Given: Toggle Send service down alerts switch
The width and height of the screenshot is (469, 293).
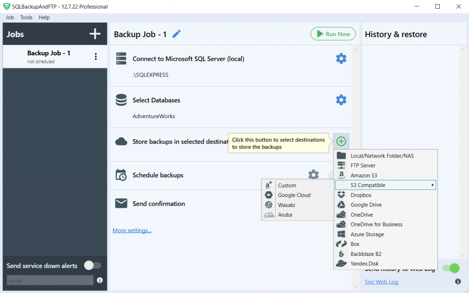Looking at the screenshot, I should tap(93, 265).
